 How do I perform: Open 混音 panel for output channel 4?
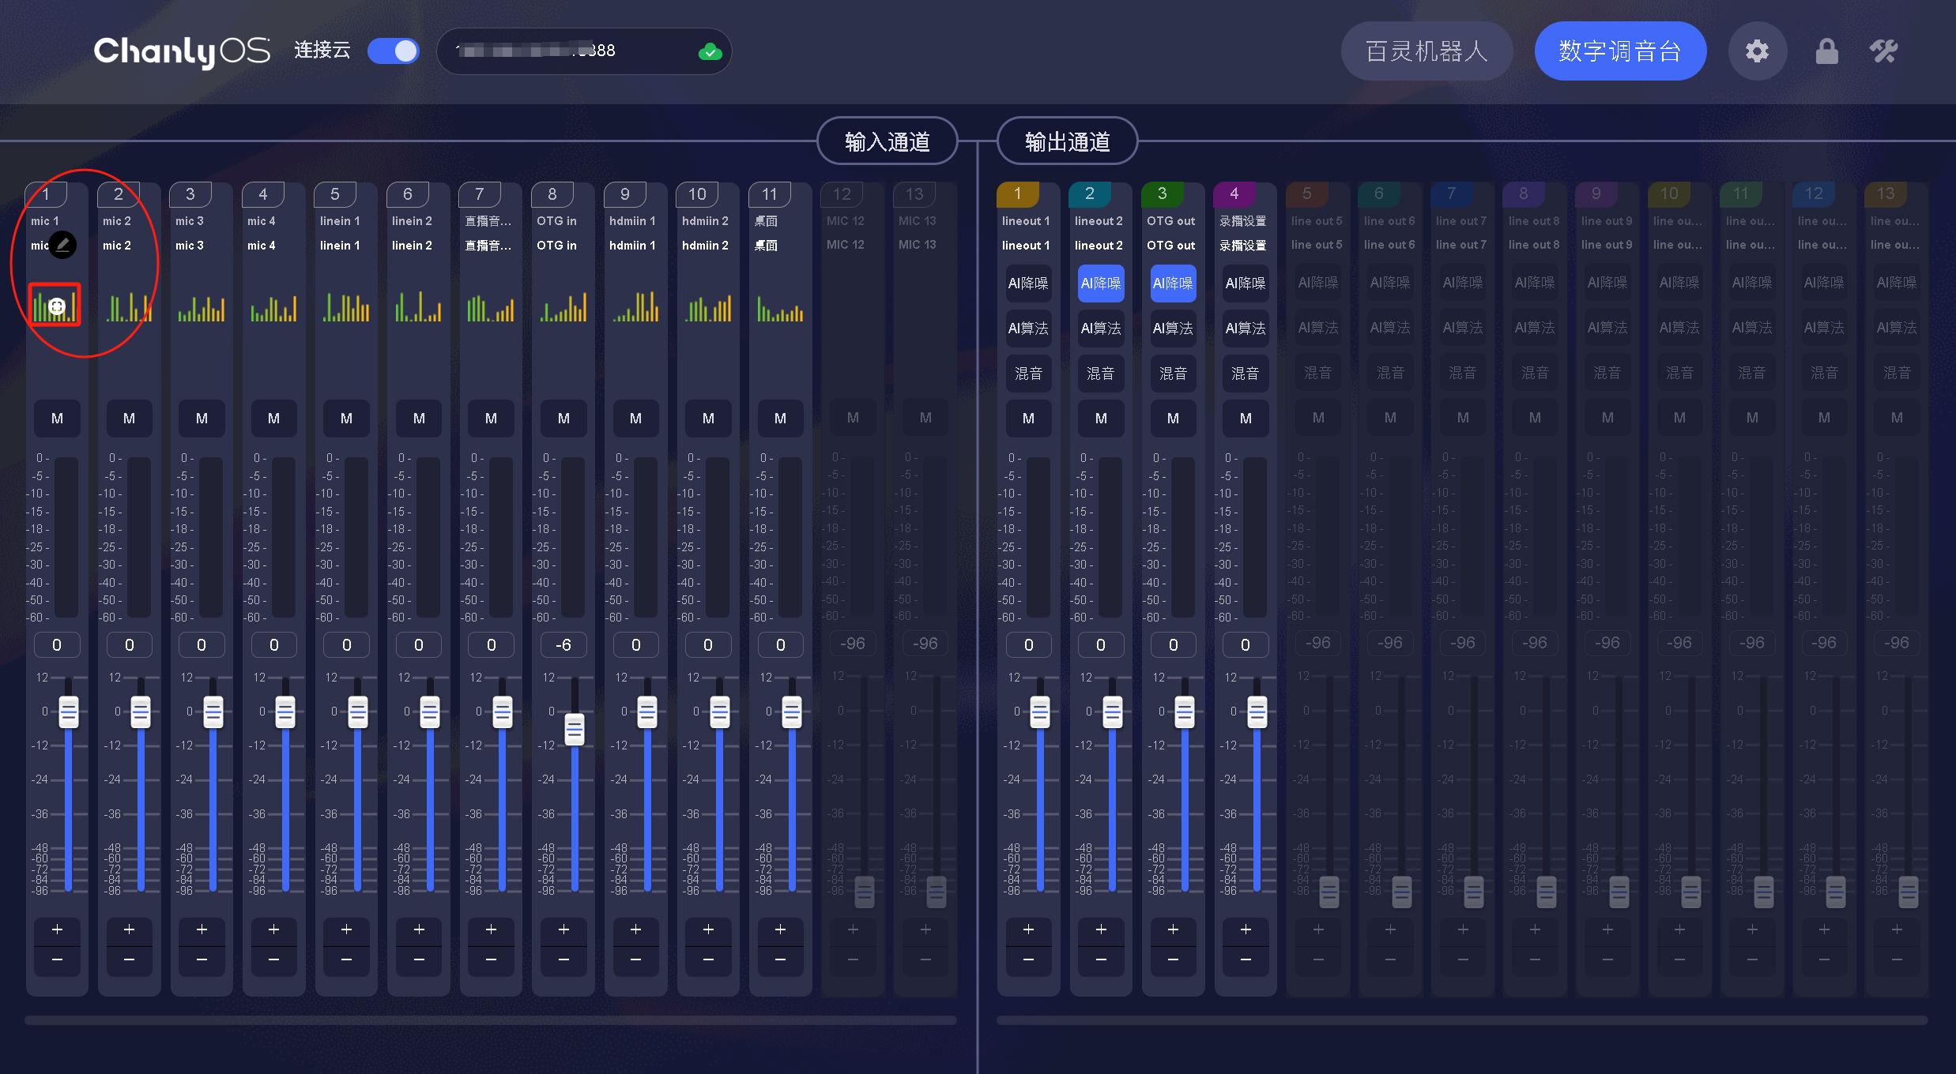1245,374
